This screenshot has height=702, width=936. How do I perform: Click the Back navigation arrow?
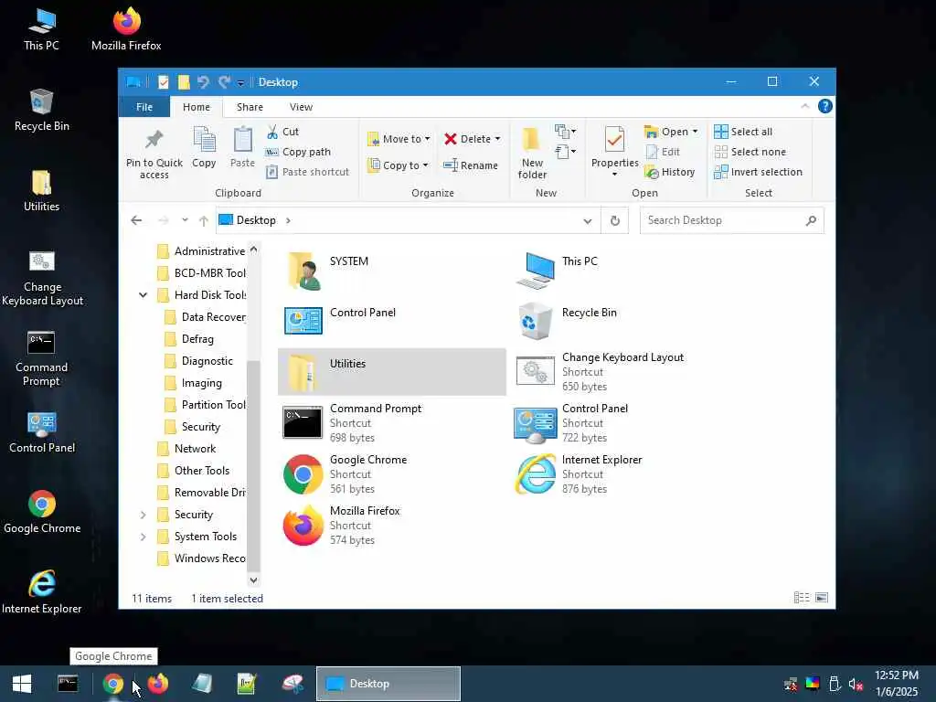coord(136,220)
